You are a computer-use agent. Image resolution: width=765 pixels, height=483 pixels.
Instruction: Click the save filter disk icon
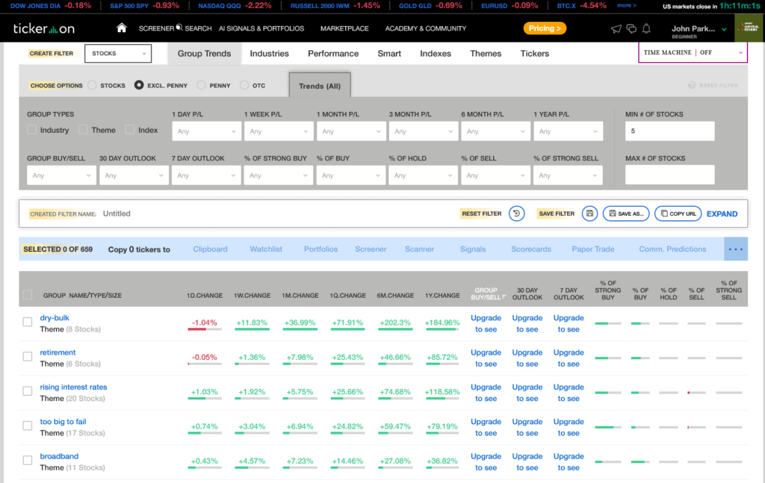click(589, 214)
